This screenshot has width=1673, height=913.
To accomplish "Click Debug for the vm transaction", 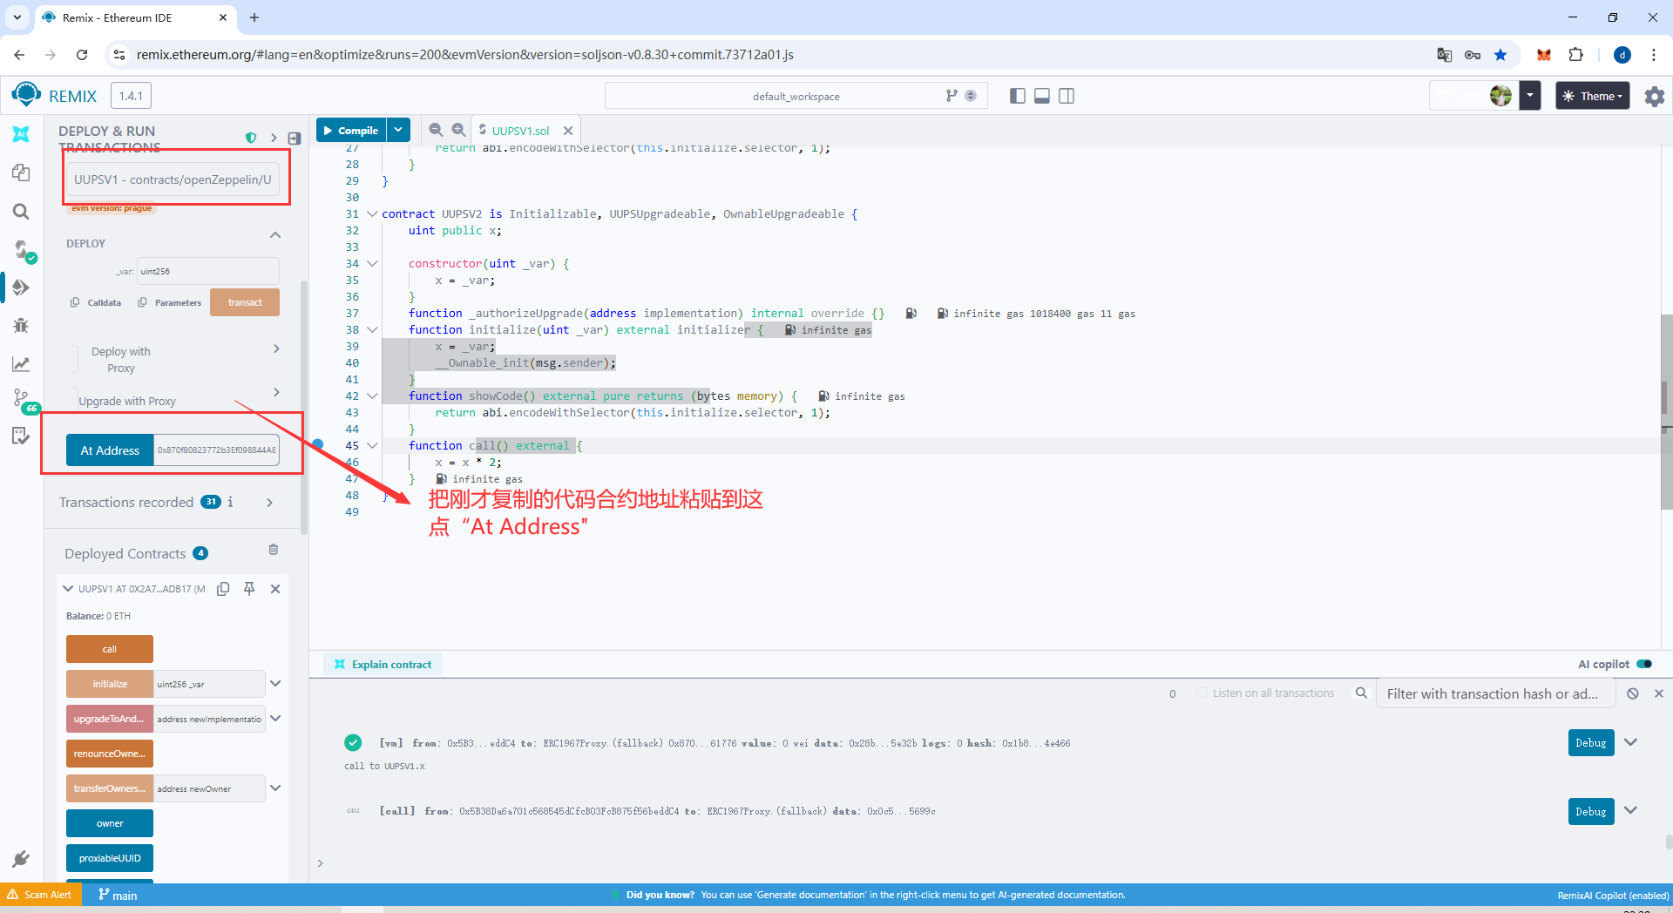I will tap(1591, 743).
